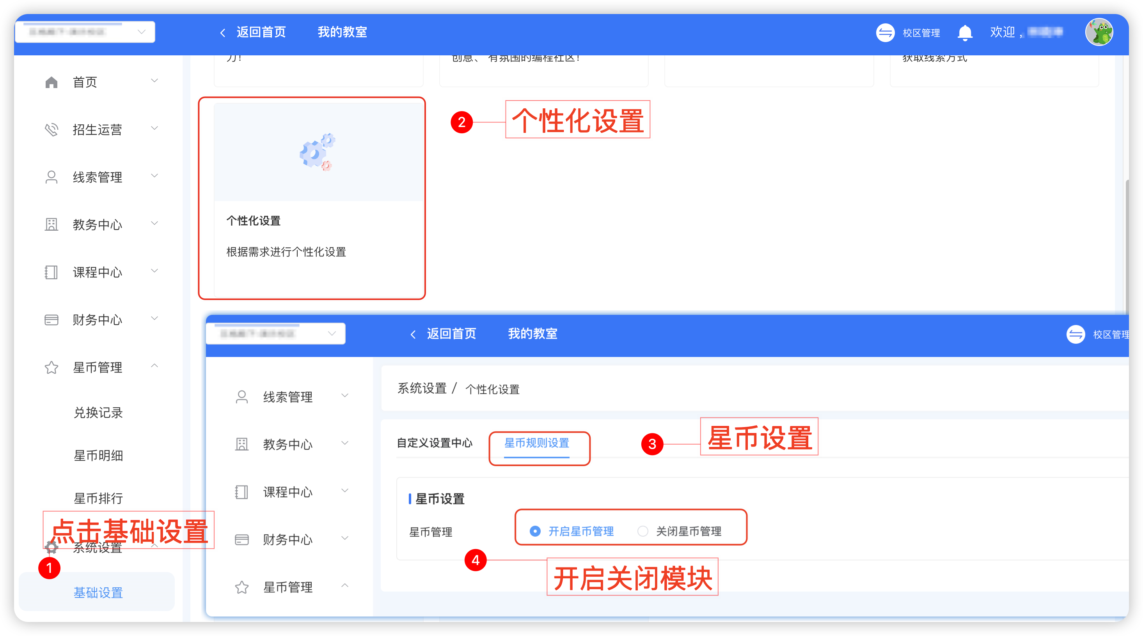Open 基础设置 in sidebar
This screenshot has height=636, width=1143.
(x=98, y=593)
